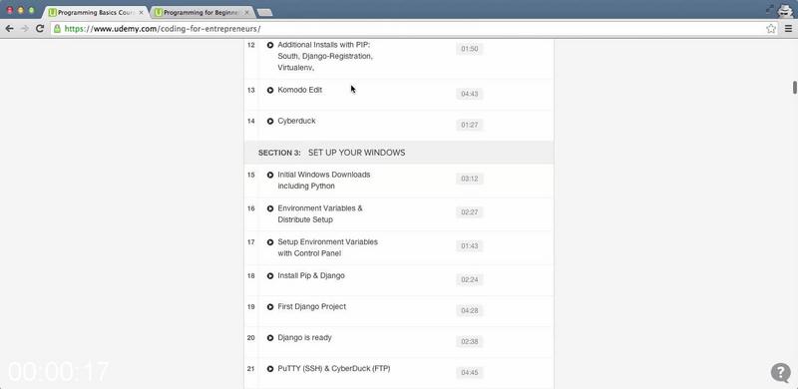Play lecture 12 Additional Installs with PIP
Image resolution: width=798 pixels, height=389 pixels.
[270, 45]
